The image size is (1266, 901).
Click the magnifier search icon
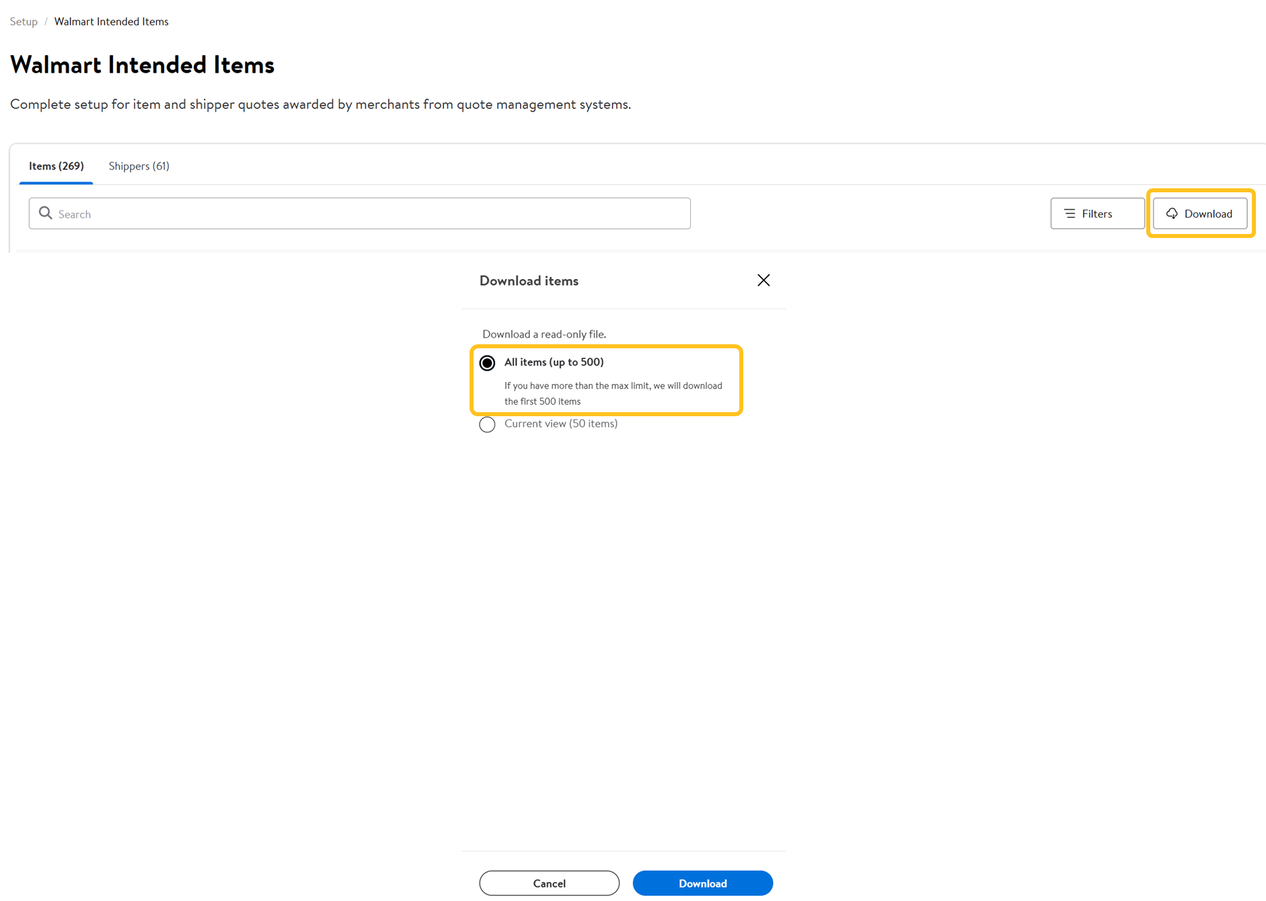pos(45,213)
